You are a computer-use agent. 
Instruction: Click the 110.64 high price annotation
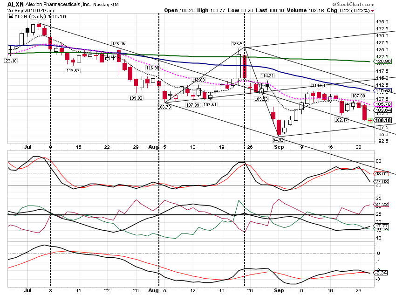[319, 86]
